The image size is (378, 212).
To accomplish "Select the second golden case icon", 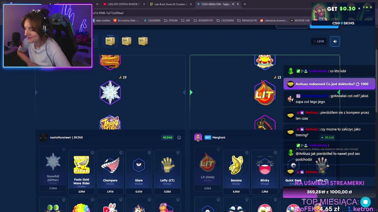I will 126,41.
